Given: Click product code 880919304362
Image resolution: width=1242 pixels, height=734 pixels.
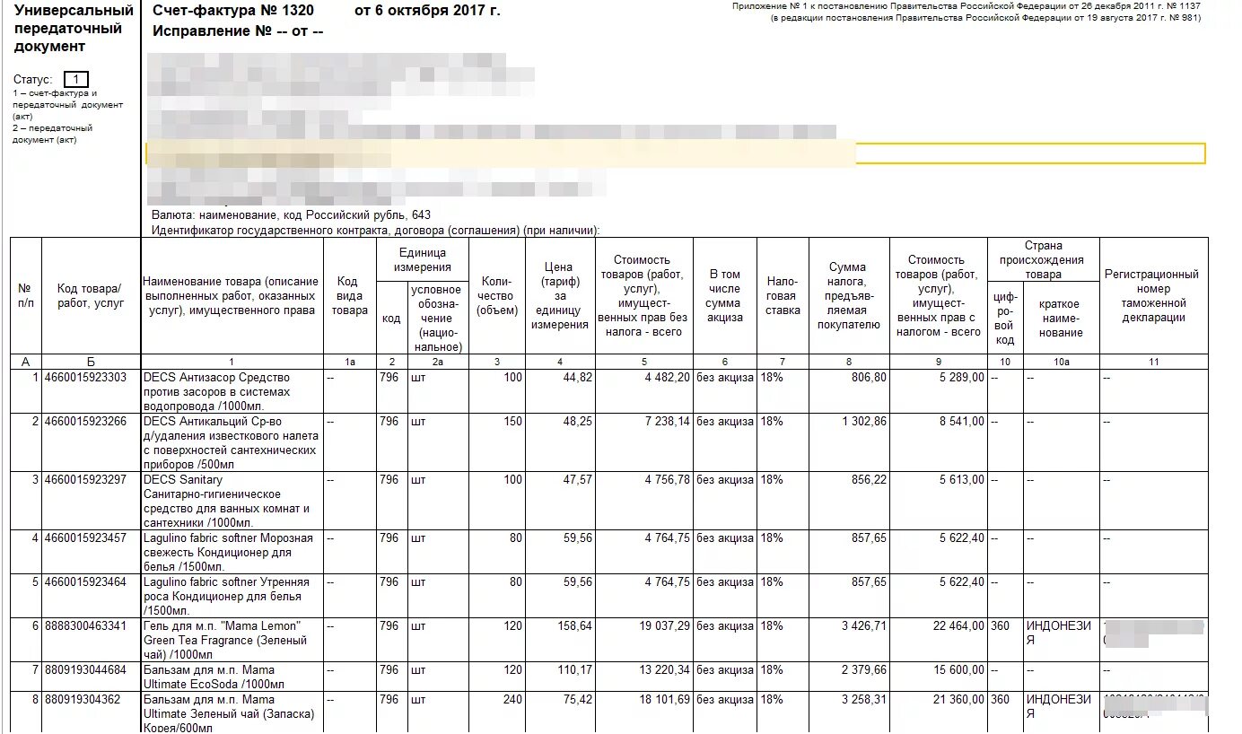Looking at the screenshot, I should 83,700.
